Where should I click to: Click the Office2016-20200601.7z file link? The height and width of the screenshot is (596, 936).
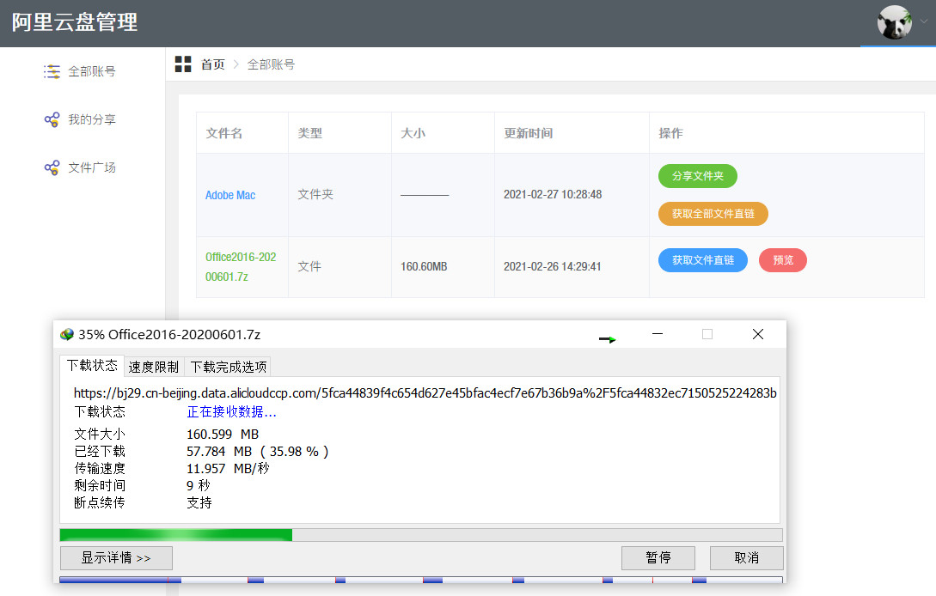(241, 267)
